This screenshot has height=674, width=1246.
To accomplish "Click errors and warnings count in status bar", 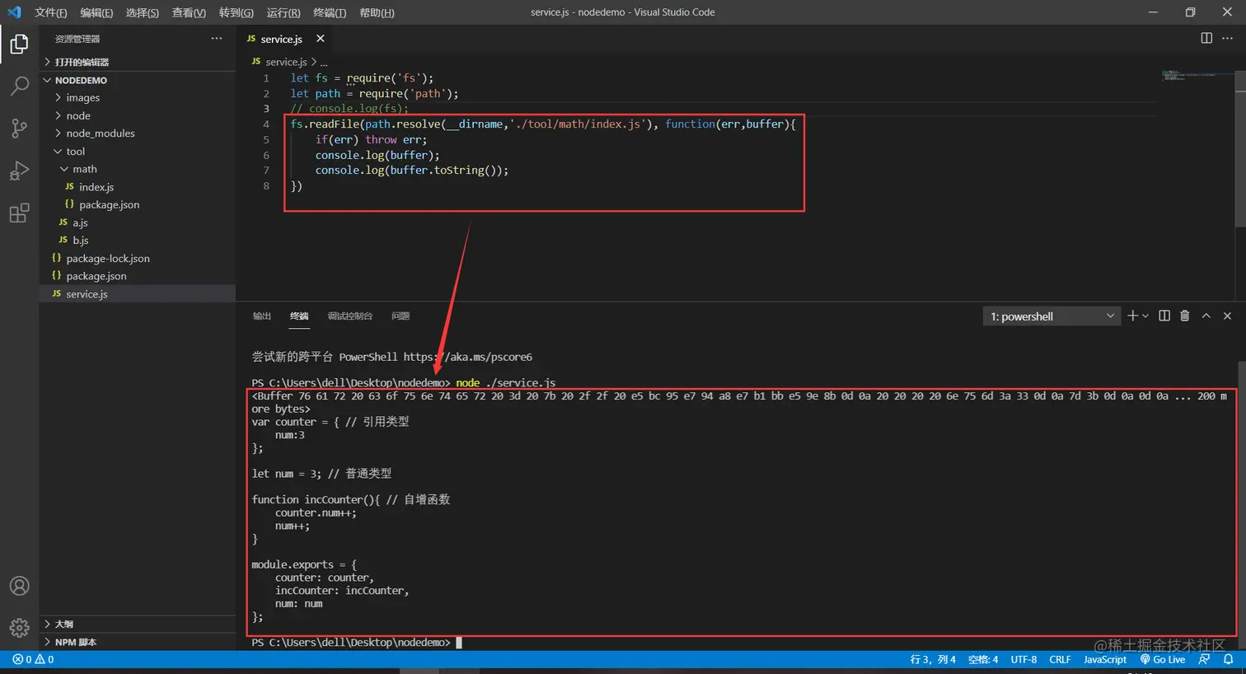I will [x=33, y=659].
